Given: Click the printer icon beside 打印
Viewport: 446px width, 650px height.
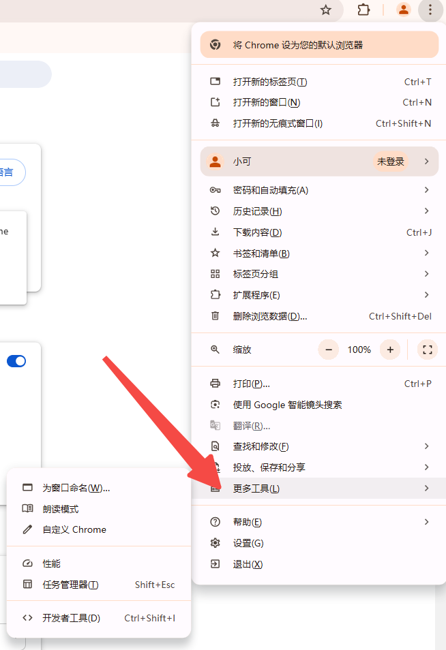Looking at the screenshot, I should point(215,384).
